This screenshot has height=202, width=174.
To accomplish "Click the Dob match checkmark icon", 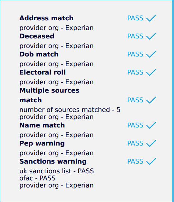I will point(151,54).
